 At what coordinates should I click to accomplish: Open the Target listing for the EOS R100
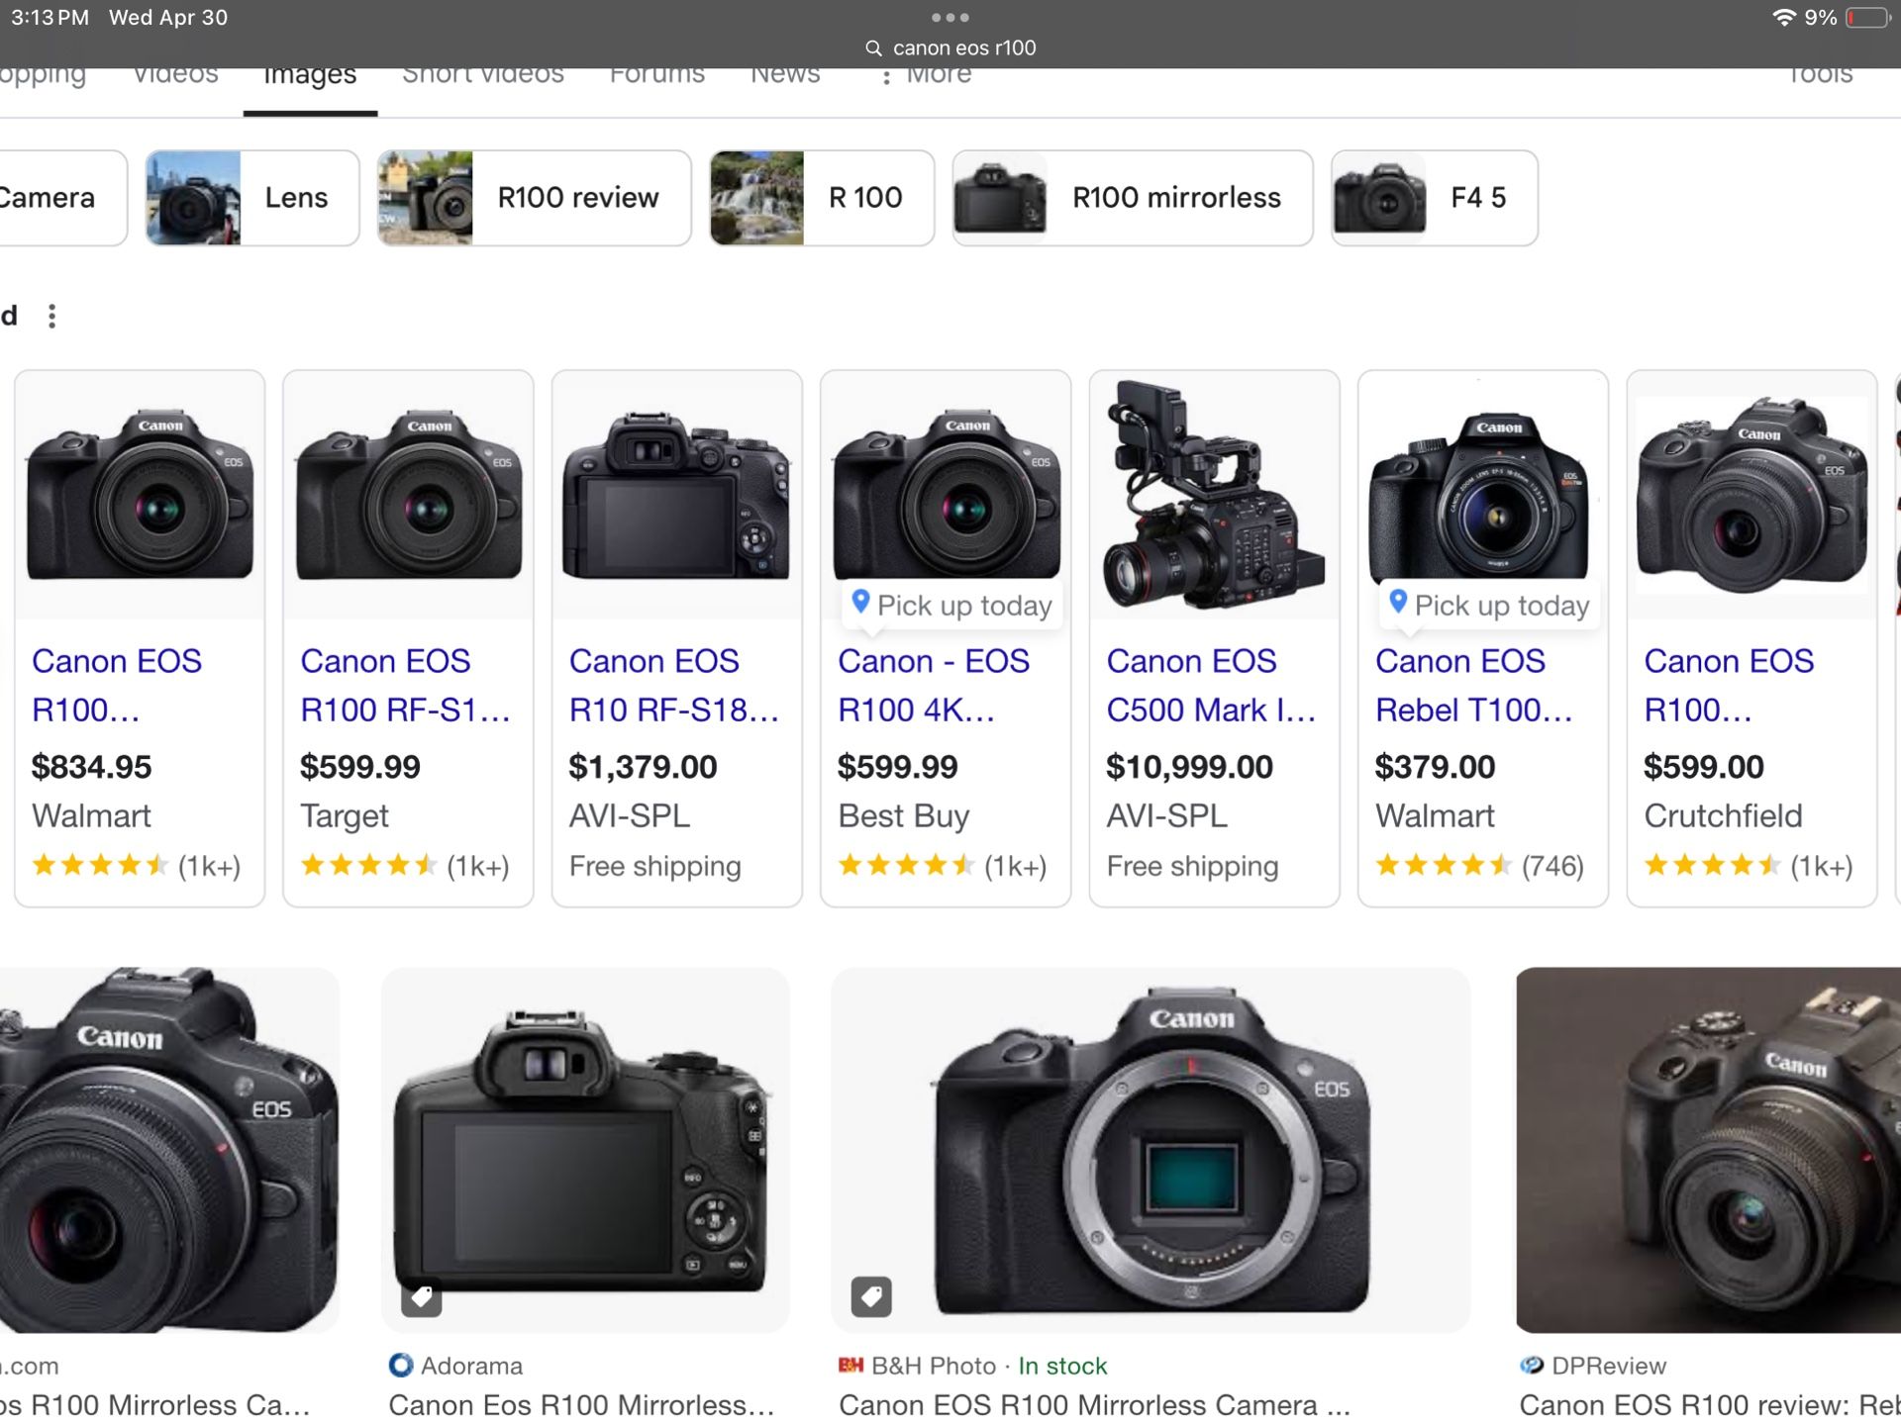pyautogui.click(x=386, y=685)
